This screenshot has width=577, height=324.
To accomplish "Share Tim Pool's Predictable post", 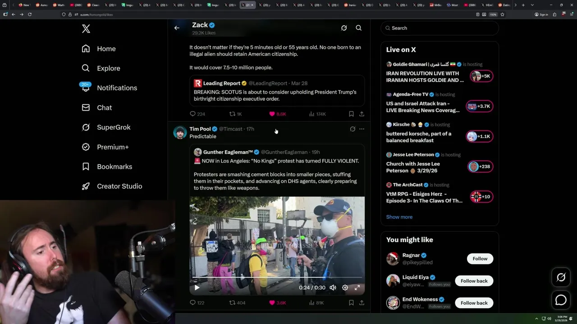I will [x=362, y=302].
